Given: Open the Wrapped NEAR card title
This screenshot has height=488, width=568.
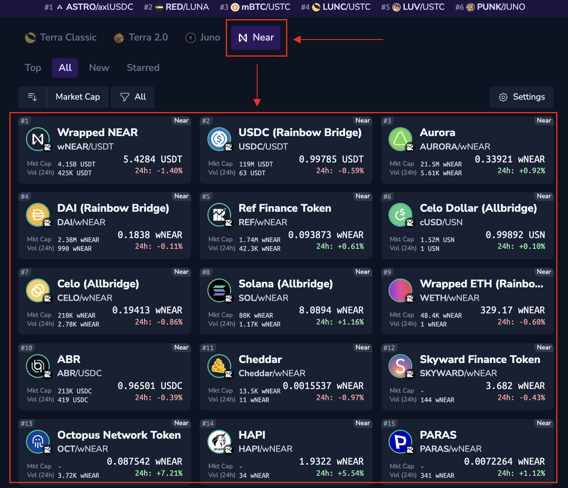Looking at the screenshot, I should tap(98, 132).
